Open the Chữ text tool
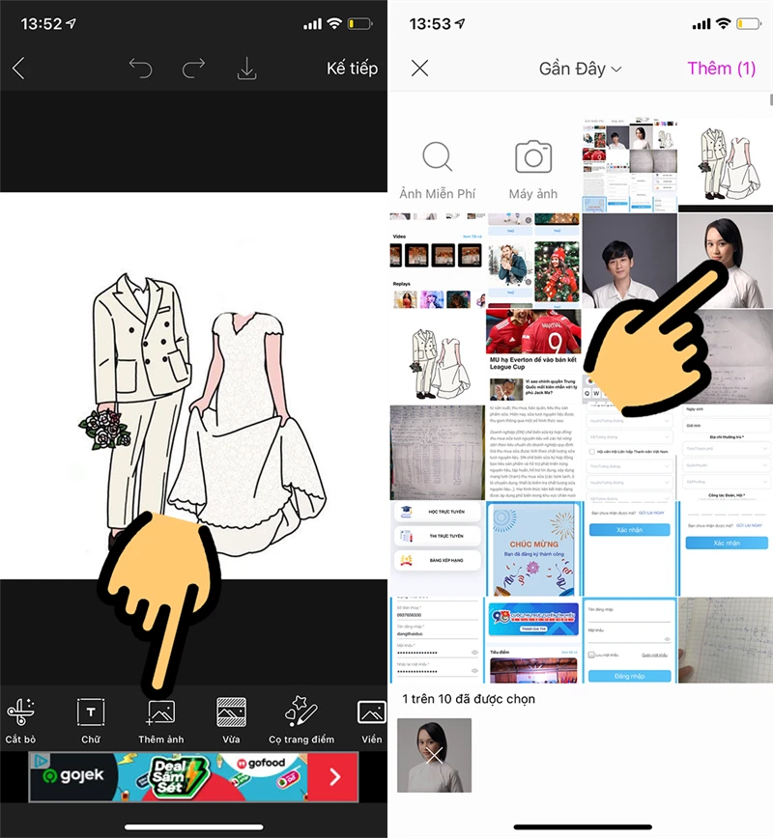 point(91,720)
